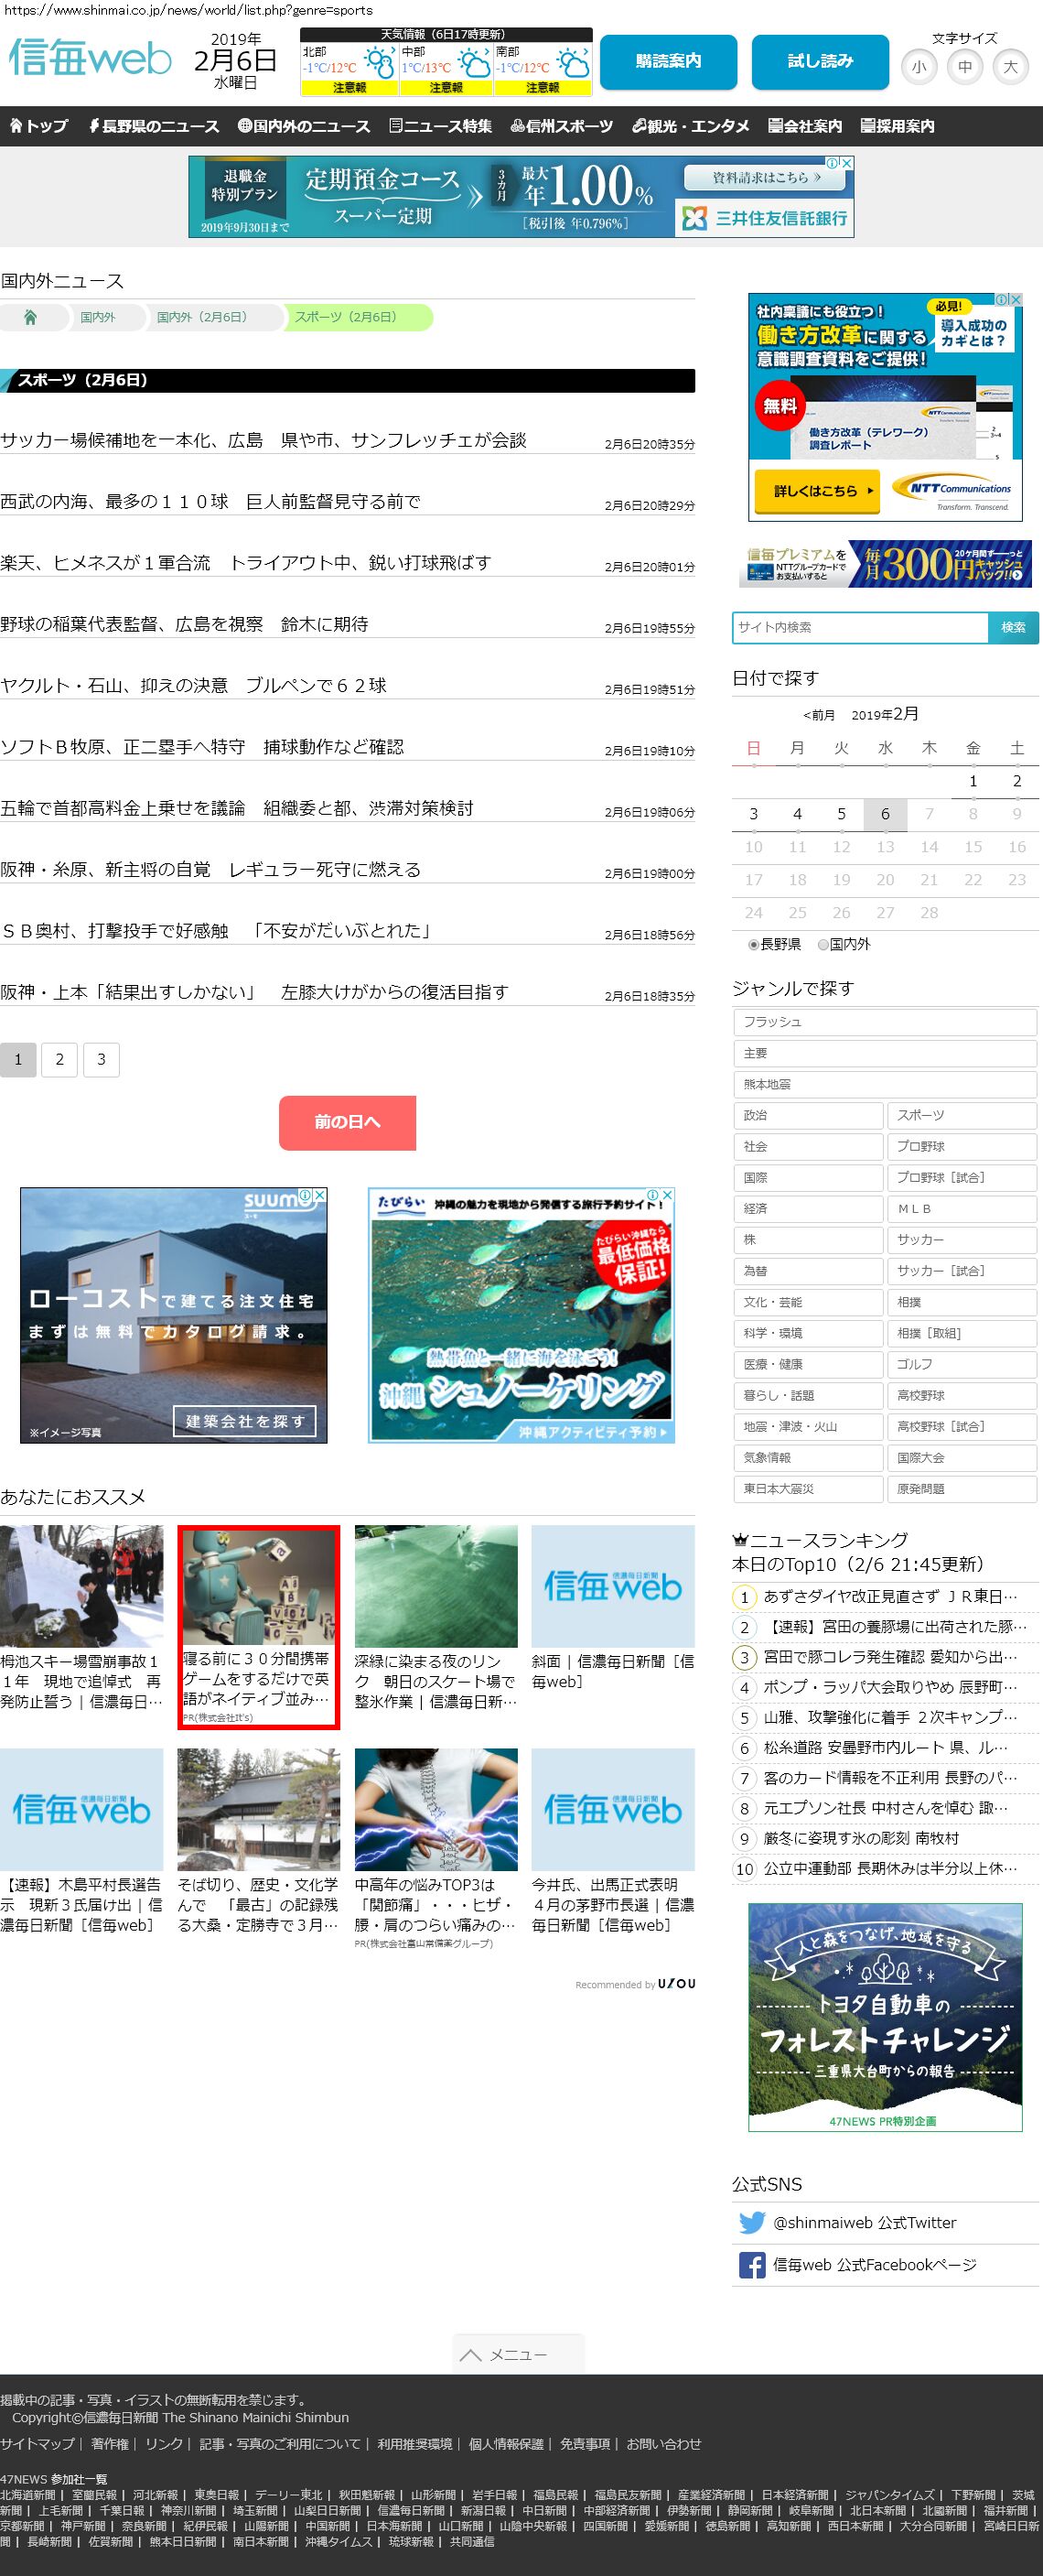Click the 信毎web logo
The width and height of the screenshot is (1043, 2576).
pyautogui.click(x=90, y=58)
